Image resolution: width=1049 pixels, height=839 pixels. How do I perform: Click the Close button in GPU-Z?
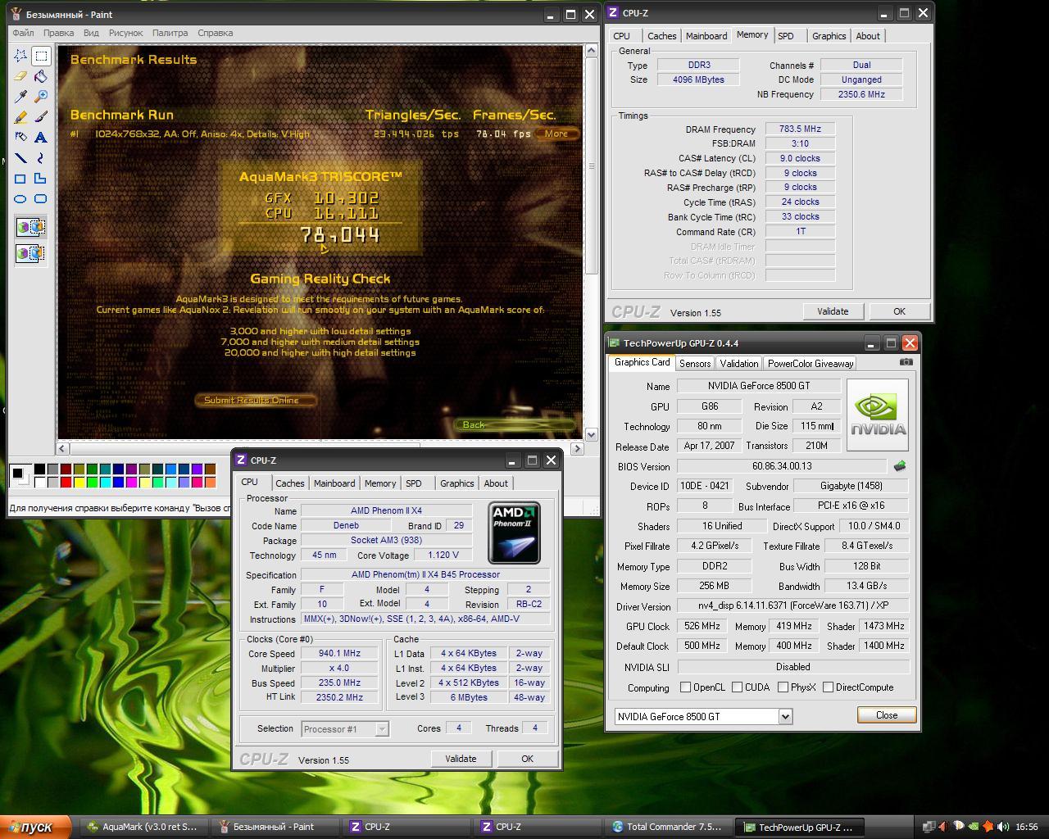(886, 715)
